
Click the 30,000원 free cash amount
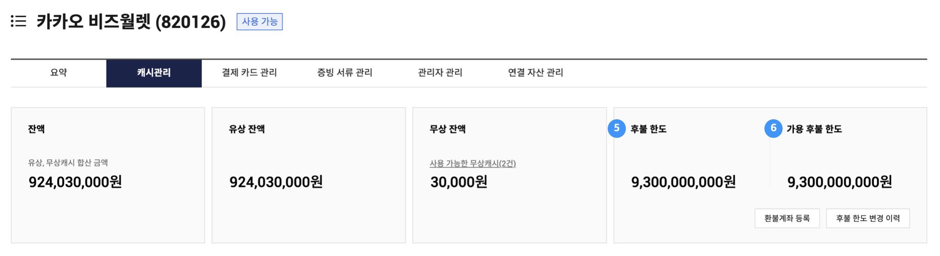coord(459,182)
